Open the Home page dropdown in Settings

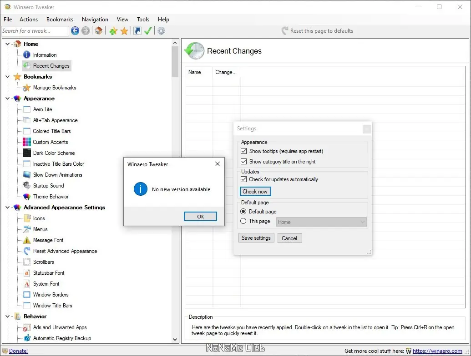click(x=321, y=222)
